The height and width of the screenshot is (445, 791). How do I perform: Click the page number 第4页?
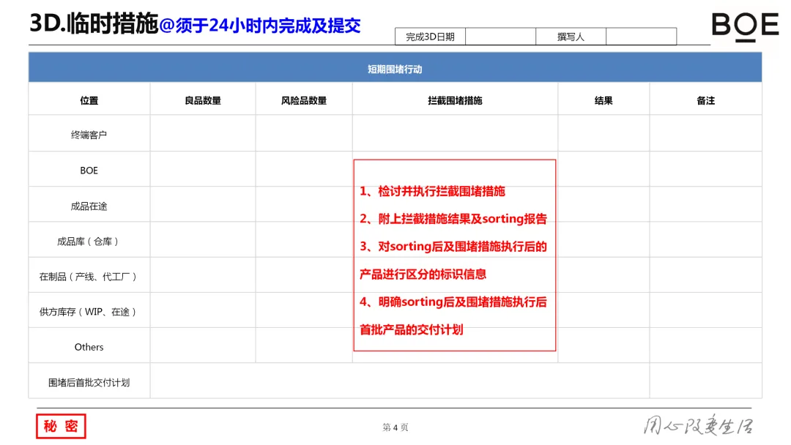point(395,427)
